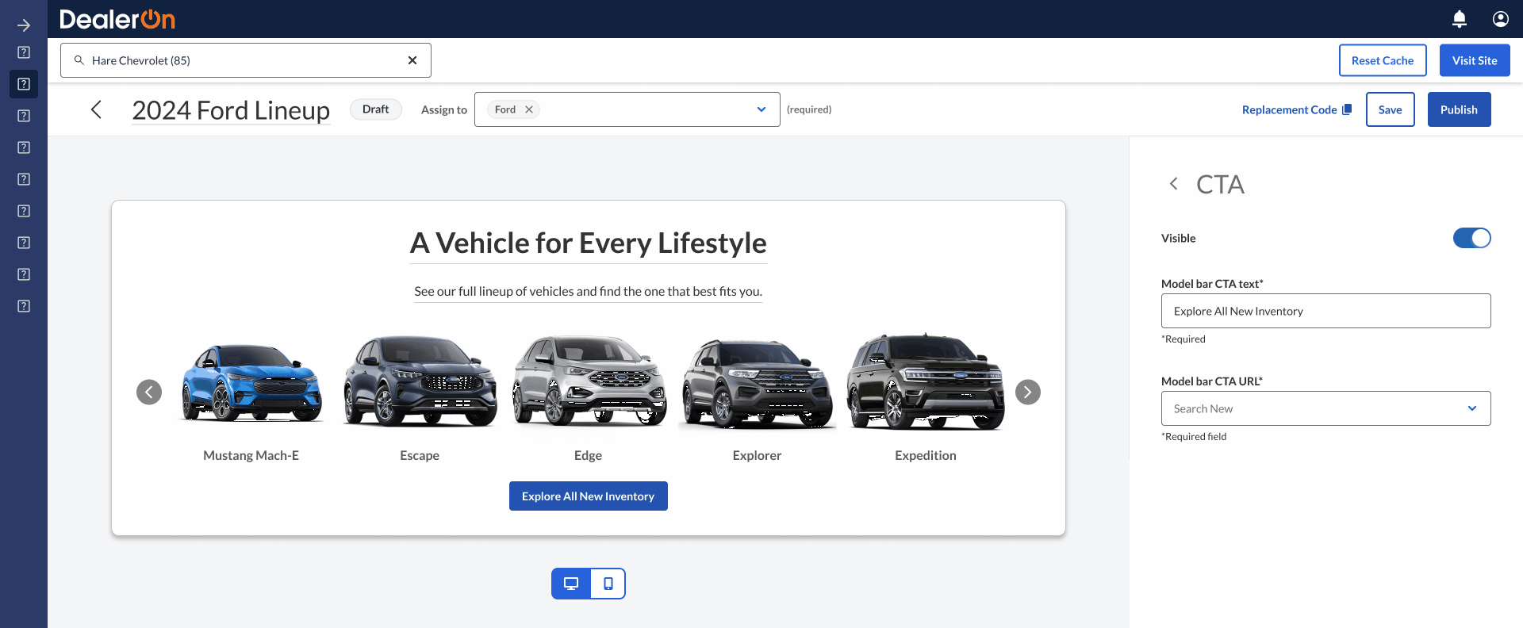This screenshot has width=1523, height=628.
Task: Switch to mobile preview
Action: tap(608, 584)
